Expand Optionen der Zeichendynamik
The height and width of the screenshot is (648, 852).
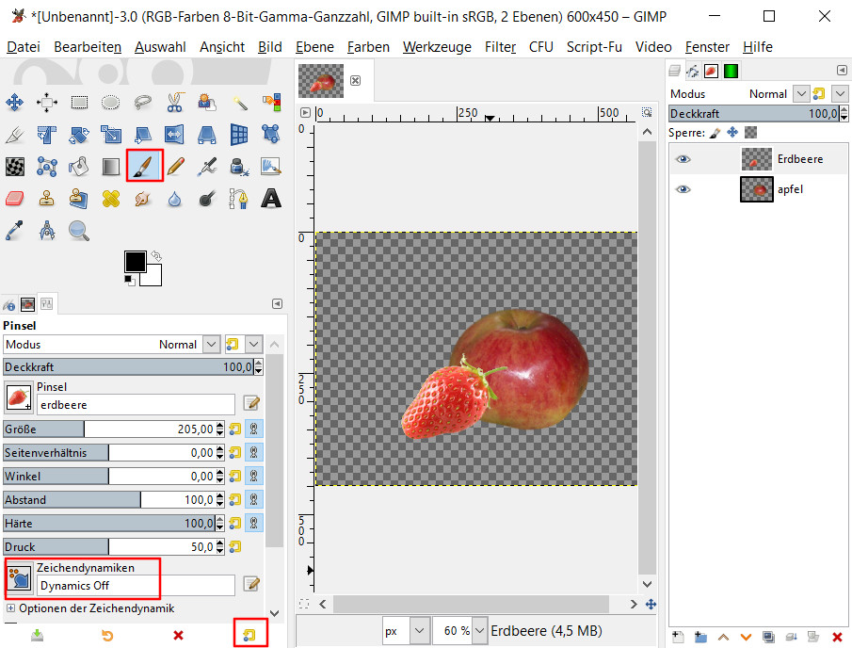coord(10,607)
